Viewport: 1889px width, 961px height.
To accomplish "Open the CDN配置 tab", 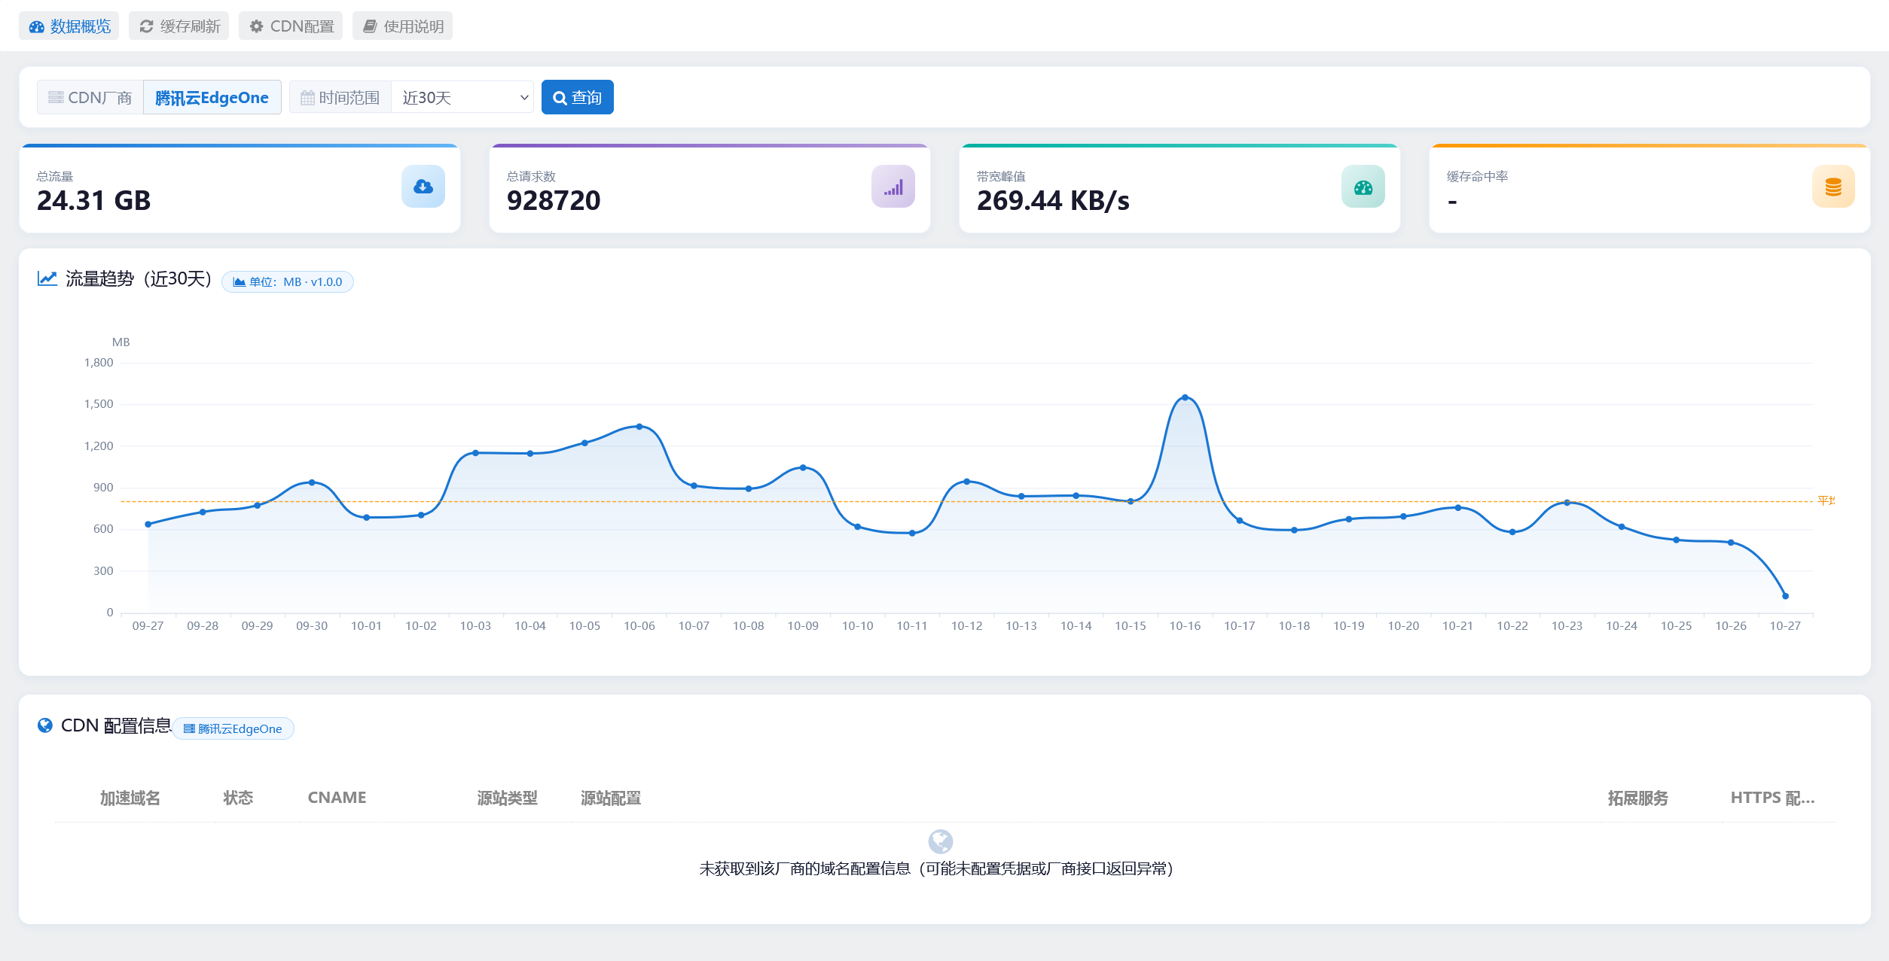I will (x=291, y=26).
